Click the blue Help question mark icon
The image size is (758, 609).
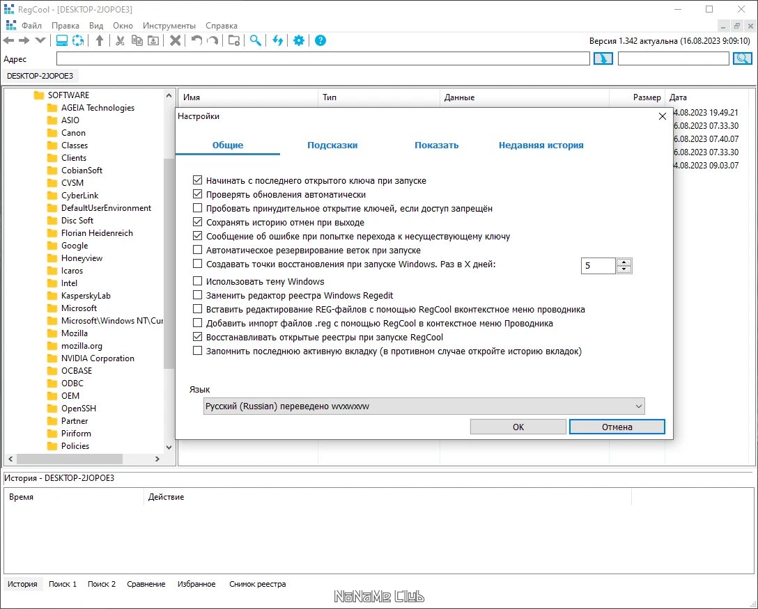coord(320,40)
